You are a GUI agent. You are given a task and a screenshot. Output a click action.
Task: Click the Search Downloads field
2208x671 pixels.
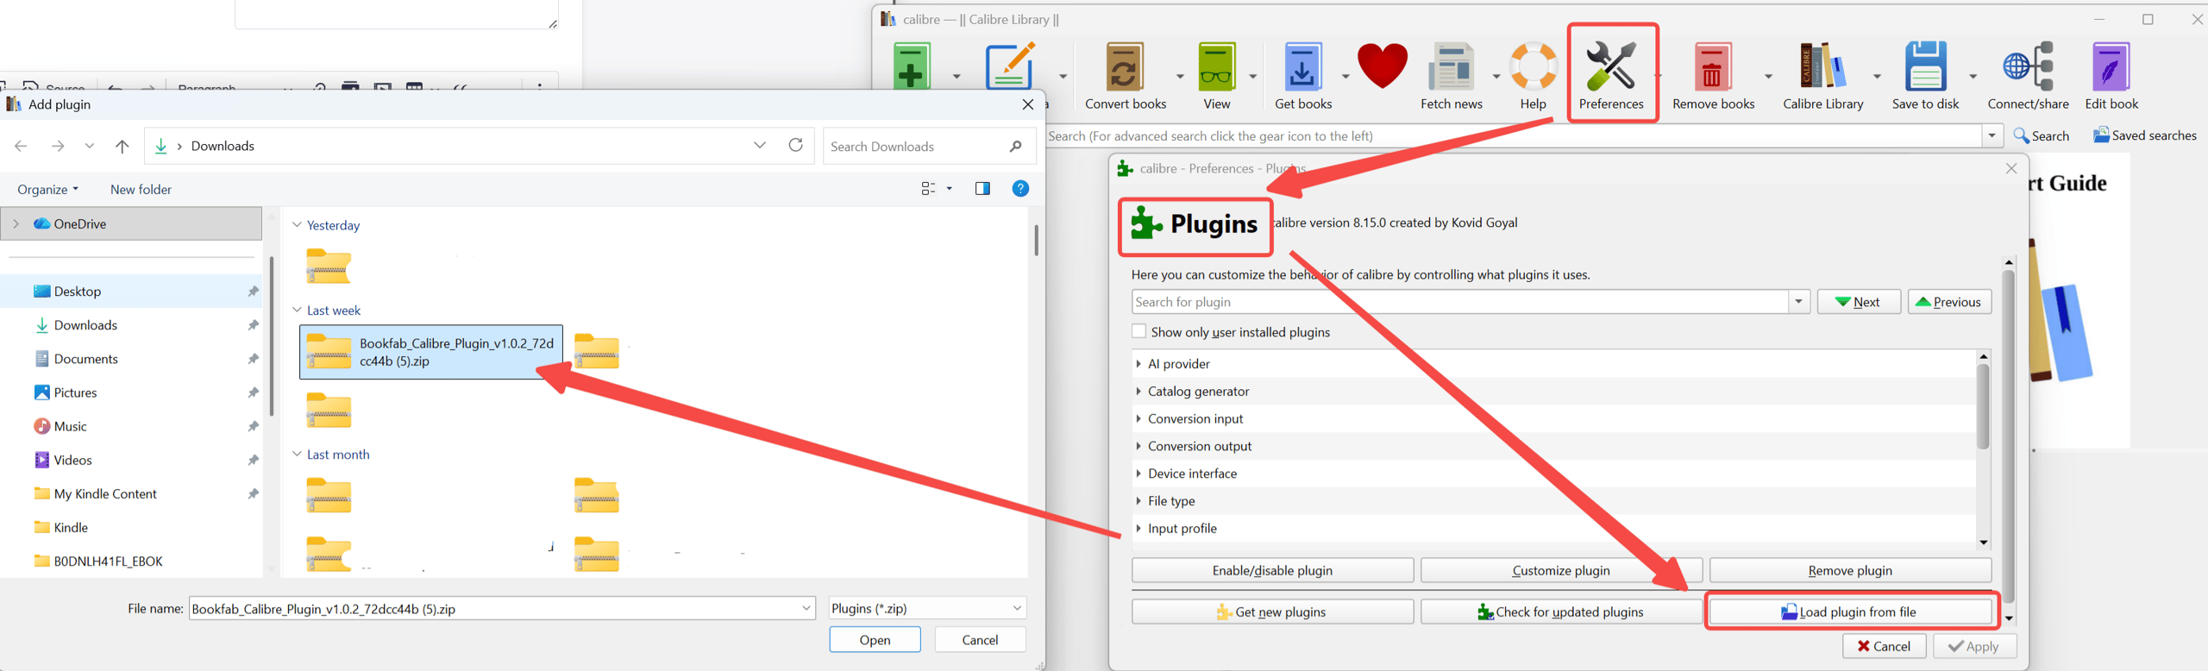tap(929, 146)
